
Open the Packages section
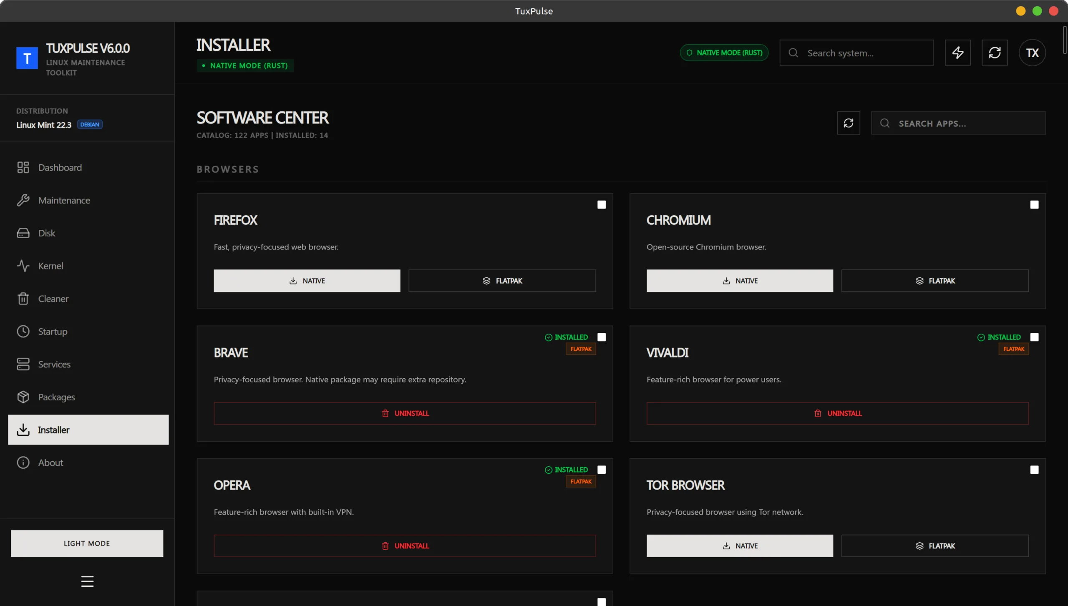56,397
